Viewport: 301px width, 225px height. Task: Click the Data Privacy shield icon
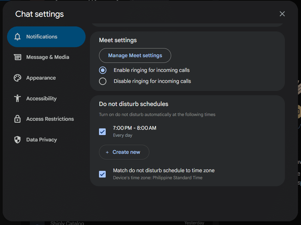click(17, 140)
